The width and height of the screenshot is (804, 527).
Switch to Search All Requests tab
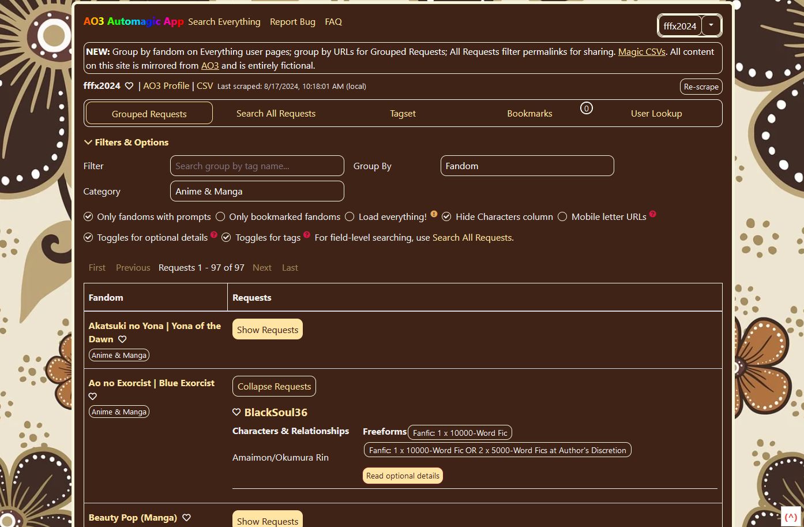pyautogui.click(x=276, y=114)
